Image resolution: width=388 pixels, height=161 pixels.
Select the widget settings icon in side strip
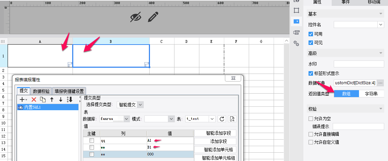click(296, 21)
